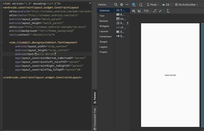
Task: Click the root layout_height match_parent line
Action: coord(36,23)
